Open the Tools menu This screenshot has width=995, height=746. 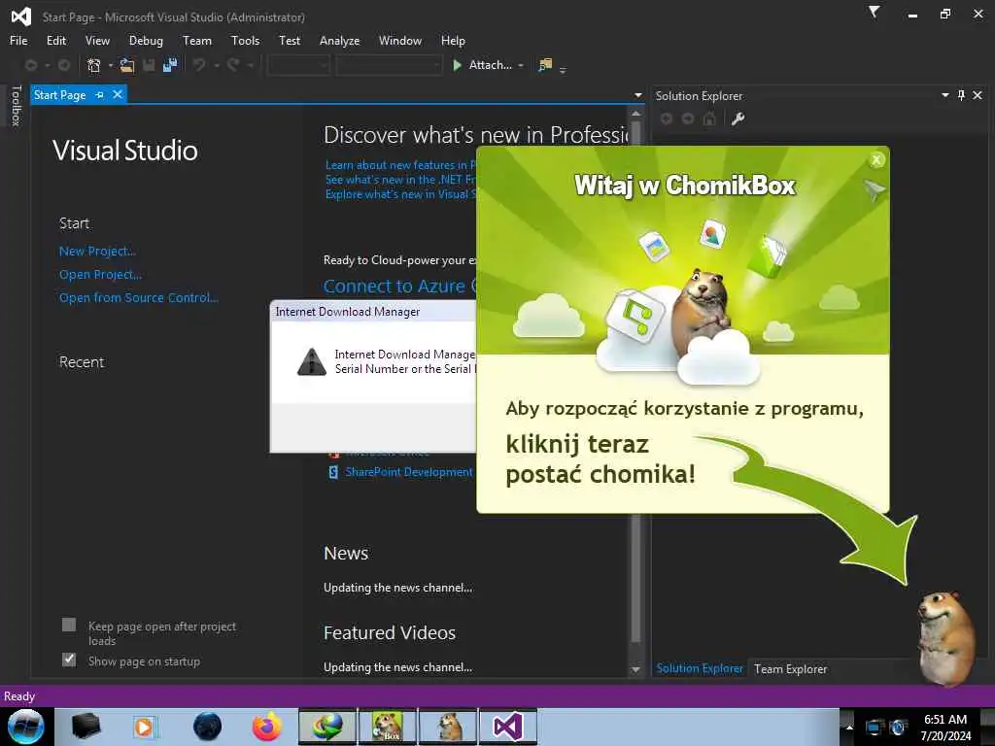(x=245, y=41)
